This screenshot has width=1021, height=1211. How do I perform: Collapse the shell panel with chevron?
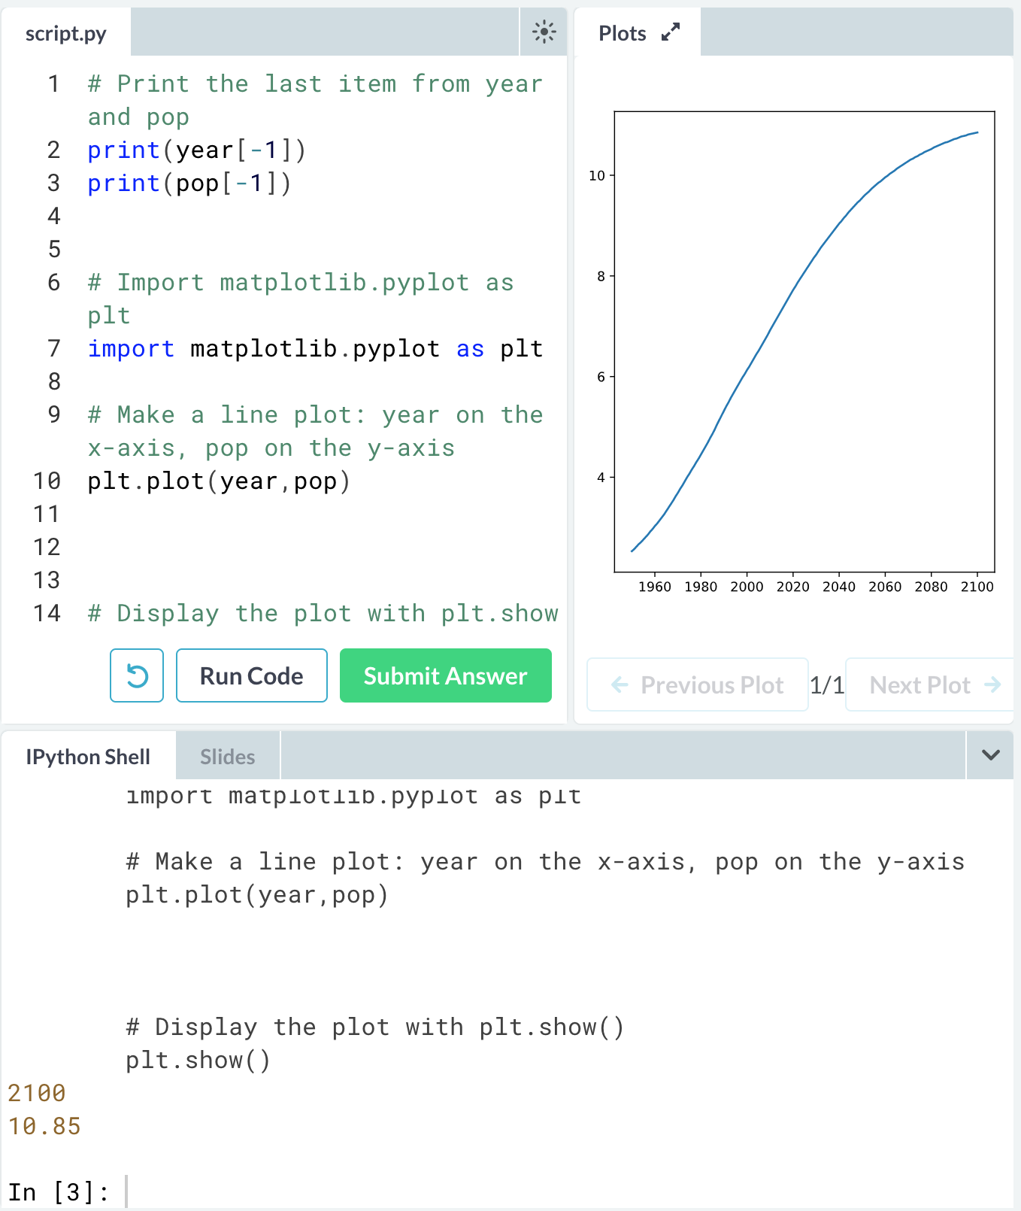point(991,755)
